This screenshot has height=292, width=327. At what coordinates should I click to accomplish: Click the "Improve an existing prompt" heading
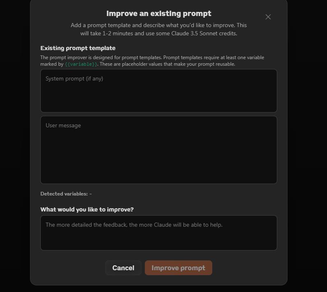coord(158,14)
